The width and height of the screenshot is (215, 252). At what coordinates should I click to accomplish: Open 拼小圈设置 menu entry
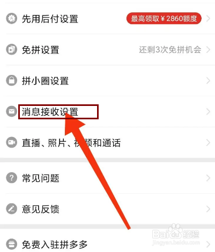107,81
